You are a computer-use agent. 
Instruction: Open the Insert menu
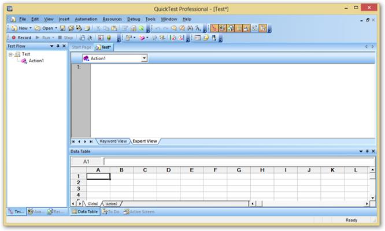(64, 19)
